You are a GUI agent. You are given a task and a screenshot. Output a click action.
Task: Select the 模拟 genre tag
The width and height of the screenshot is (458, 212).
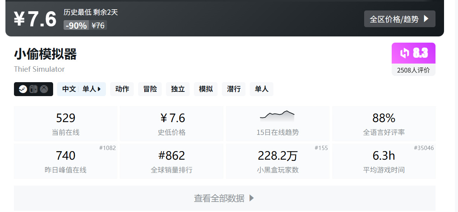pyautogui.click(x=206, y=89)
